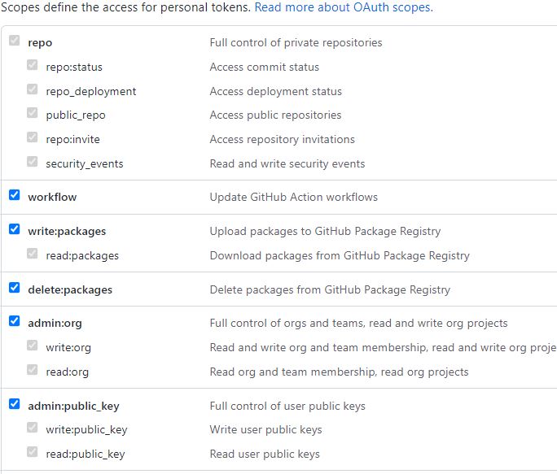Click the repo:status label
Screen dimensions: 557x474
(74, 67)
